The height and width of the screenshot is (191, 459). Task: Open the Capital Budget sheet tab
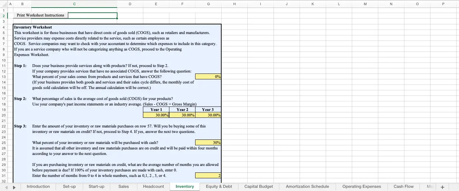pos(258,187)
